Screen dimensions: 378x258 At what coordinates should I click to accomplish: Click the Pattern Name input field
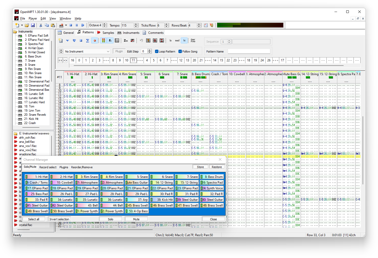249,51
